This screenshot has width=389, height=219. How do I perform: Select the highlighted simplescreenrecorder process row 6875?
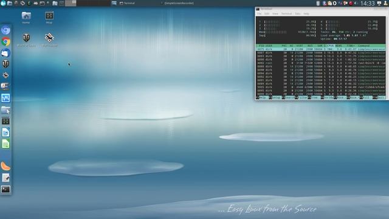coord(321,49)
